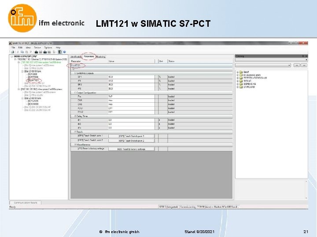Viewport: 317px width, 237px height.
Task: Open the Edit menu
Action: pyautogui.click(x=20, y=48)
